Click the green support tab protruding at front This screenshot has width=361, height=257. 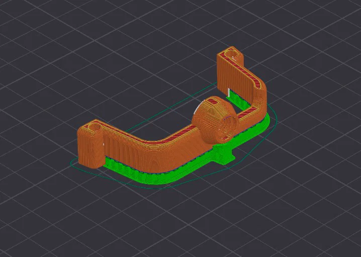[223, 154]
